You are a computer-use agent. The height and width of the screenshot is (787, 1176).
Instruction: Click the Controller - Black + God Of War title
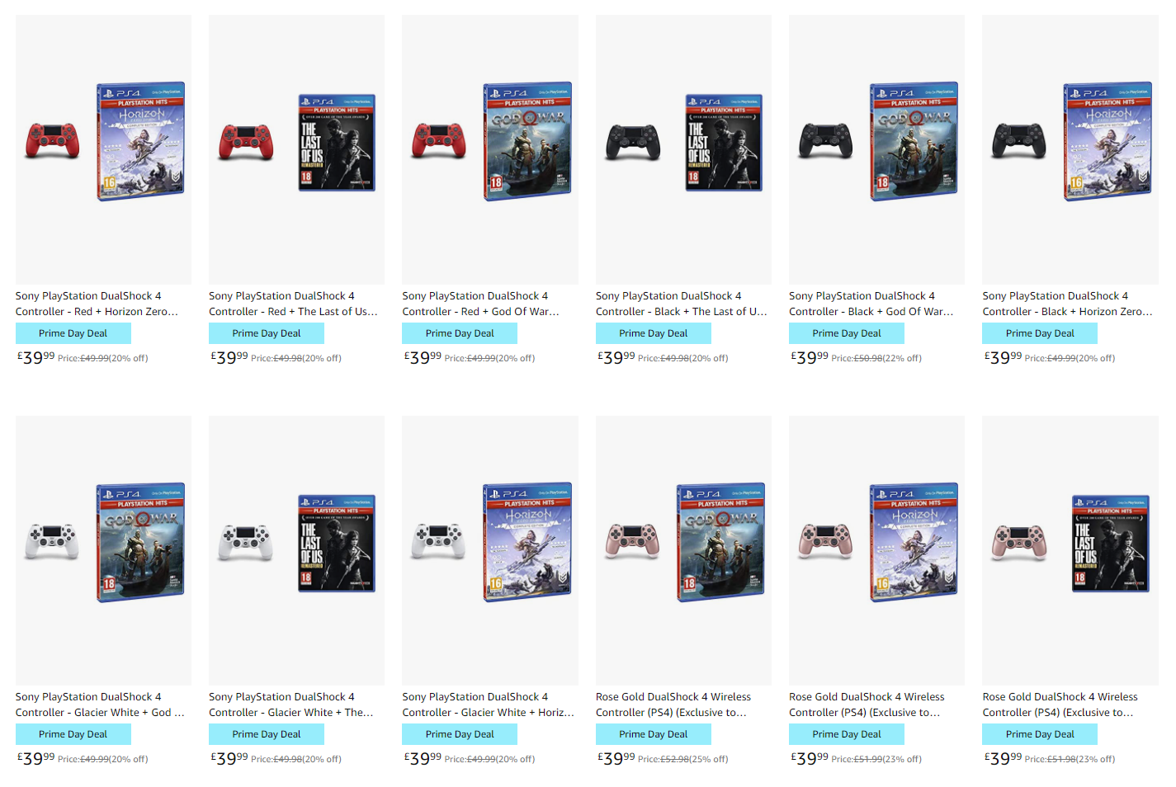(x=871, y=304)
